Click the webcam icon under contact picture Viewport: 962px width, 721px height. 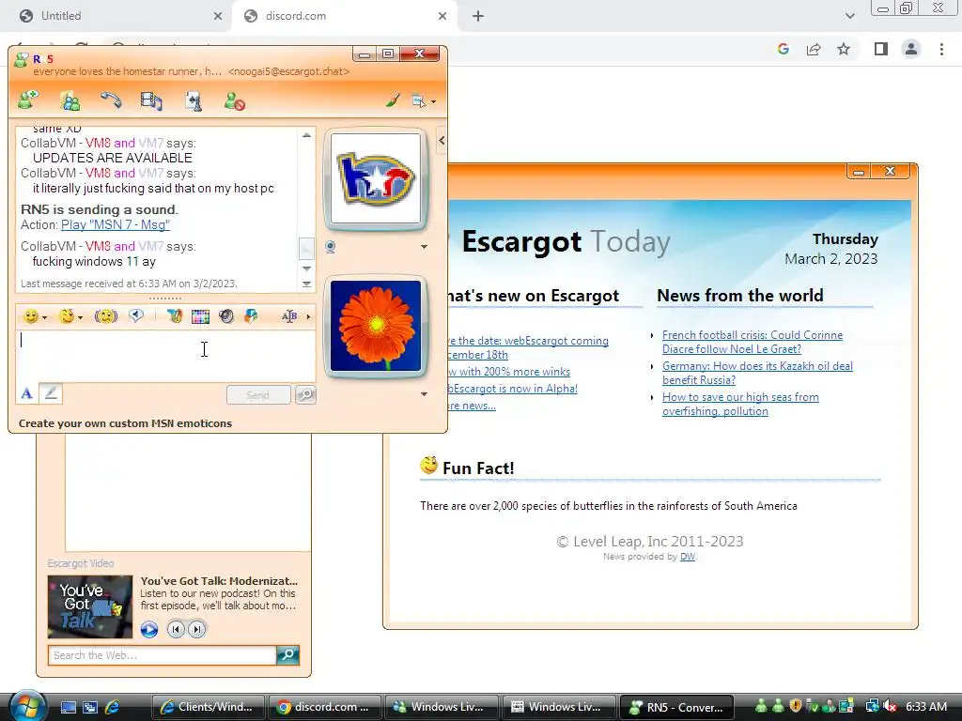tap(330, 247)
